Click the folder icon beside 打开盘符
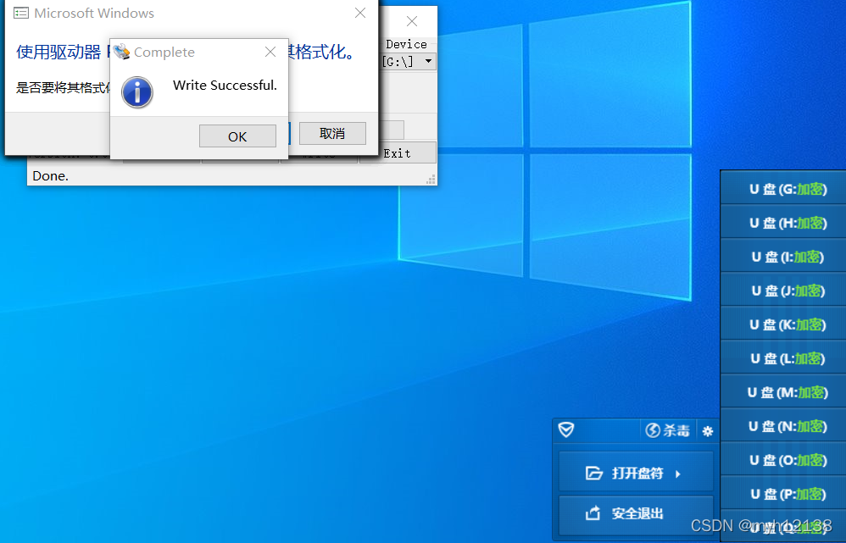 pyautogui.click(x=593, y=473)
